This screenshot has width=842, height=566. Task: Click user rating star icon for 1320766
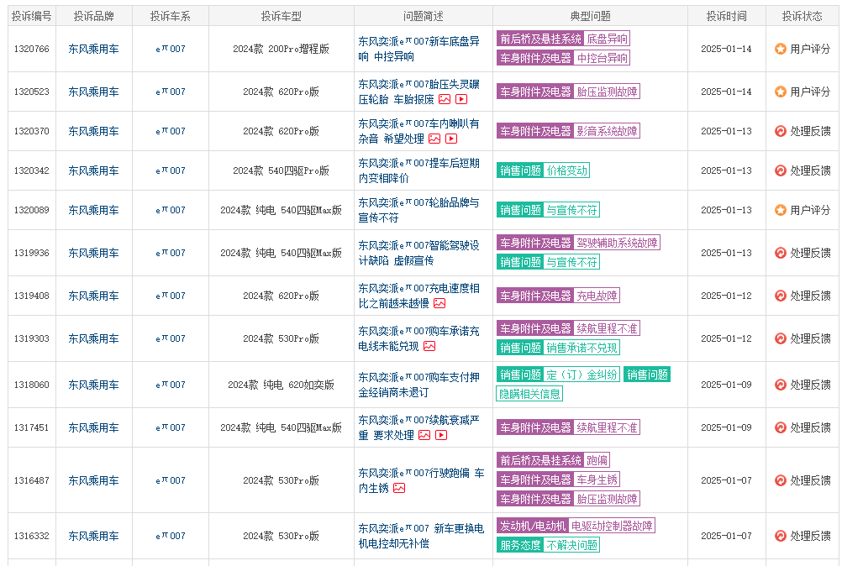(781, 49)
